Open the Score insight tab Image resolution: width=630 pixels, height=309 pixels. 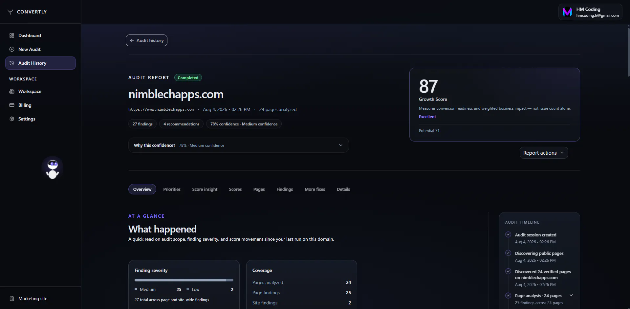205,189
